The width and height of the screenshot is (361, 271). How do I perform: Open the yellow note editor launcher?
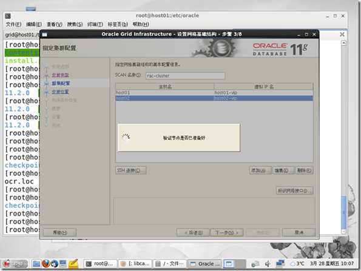pyautogui.click(x=73, y=264)
